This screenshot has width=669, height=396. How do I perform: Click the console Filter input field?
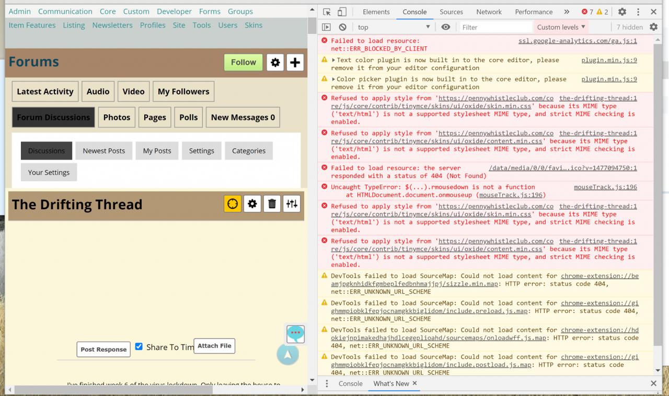pyautogui.click(x=494, y=27)
